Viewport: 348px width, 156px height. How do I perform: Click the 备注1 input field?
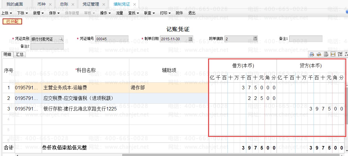pos(306,39)
